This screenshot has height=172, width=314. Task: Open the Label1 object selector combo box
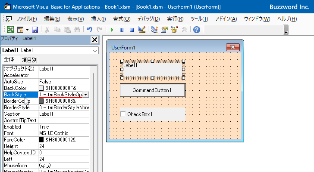(x=50, y=50)
